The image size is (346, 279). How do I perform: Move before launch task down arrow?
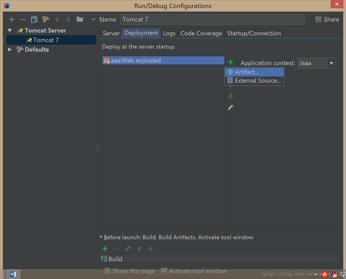pyautogui.click(x=151, y=249)
